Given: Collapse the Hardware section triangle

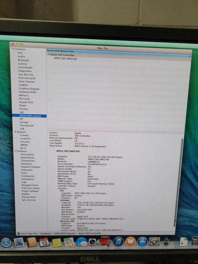Looking at the screenshot, I should (x=12, y=49).
